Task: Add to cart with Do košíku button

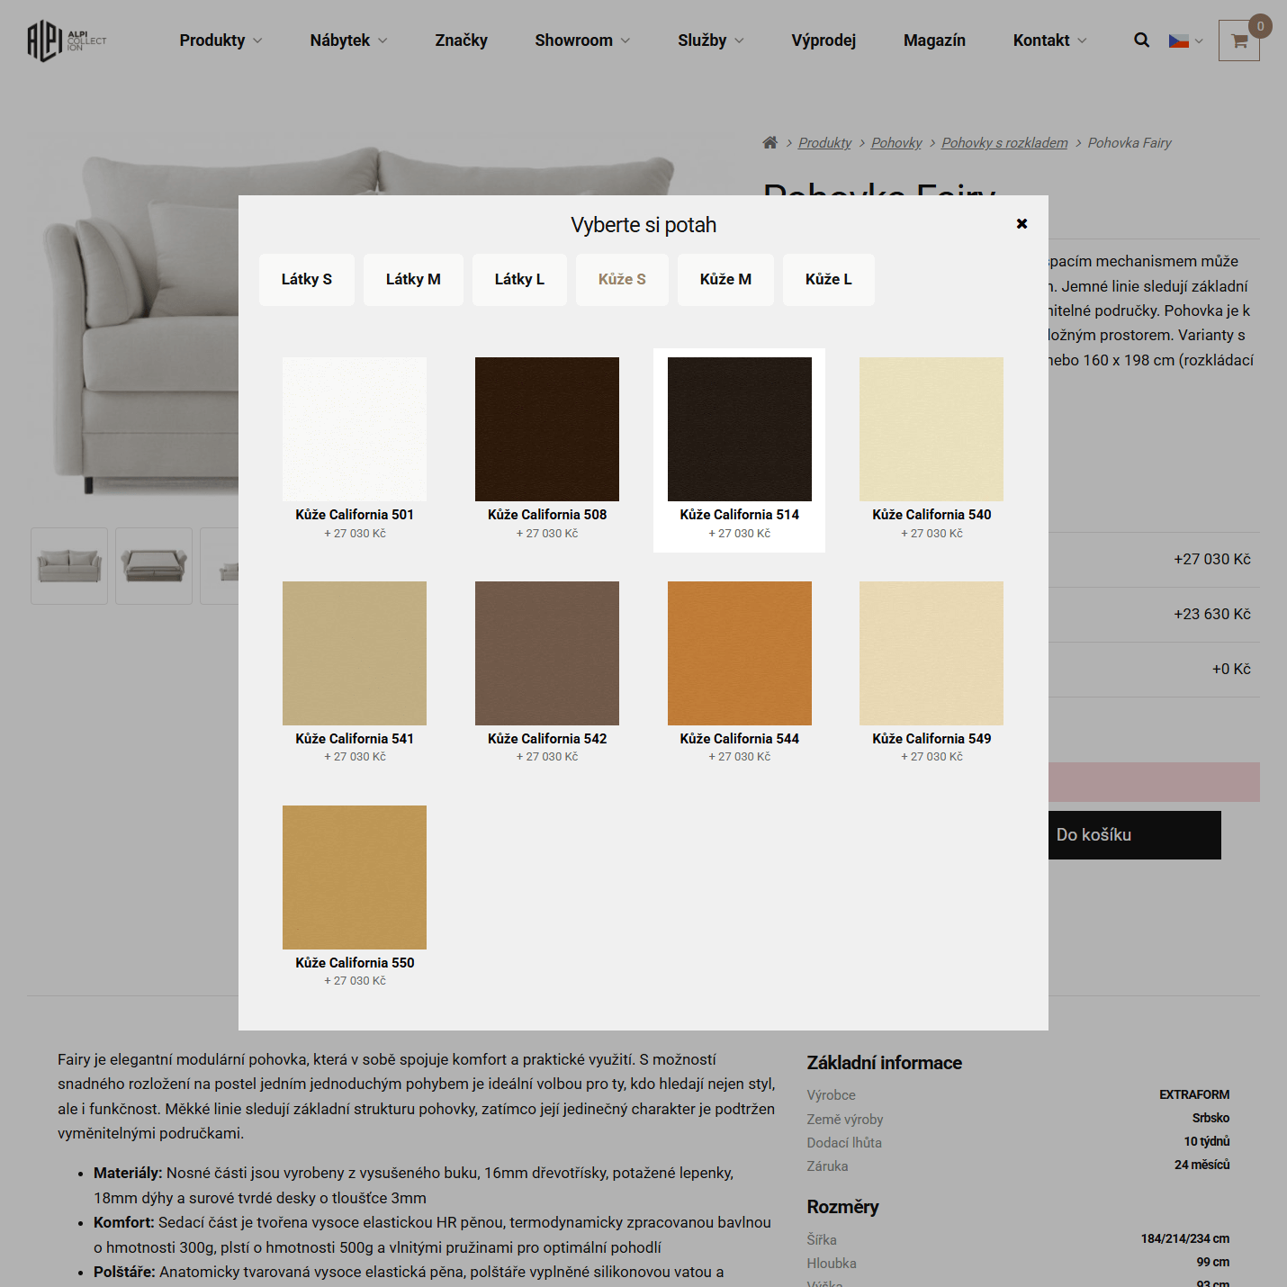Action: (1134, 835)
